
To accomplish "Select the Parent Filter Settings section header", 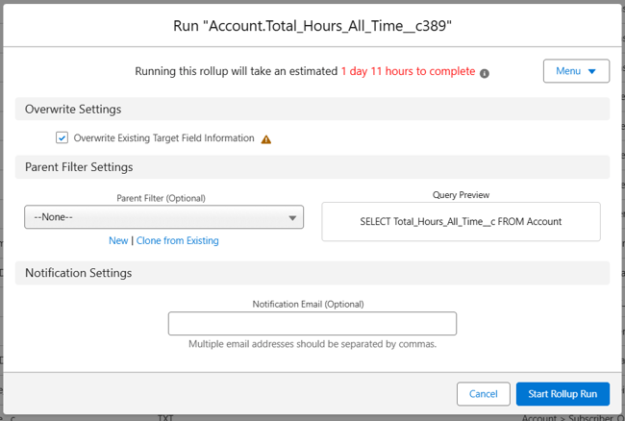I will pos(79,167).
